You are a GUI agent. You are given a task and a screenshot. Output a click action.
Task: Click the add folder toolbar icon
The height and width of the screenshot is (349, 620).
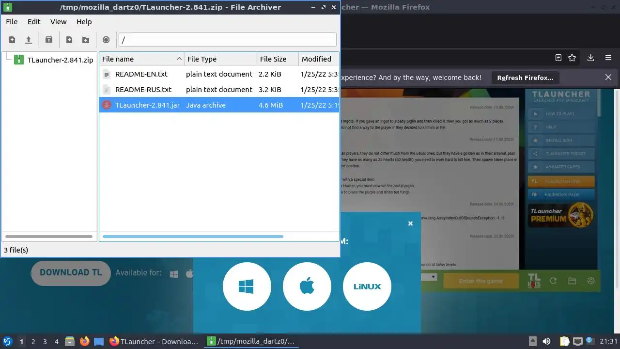(x=86, y=40)
